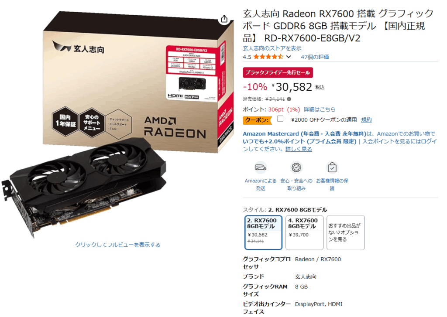Visit the 玄人志向のストアを表示 store link
This screenshot has width=447, height=317.
pos(272,48)
